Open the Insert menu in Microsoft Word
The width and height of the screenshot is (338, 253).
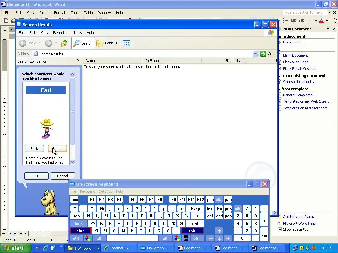coord(44,13)
